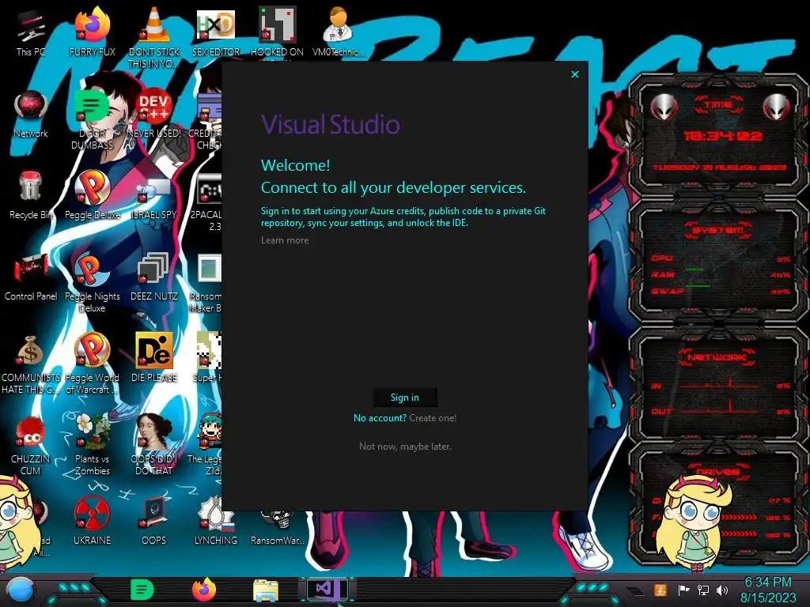This screenshot has width=810, height=607.
Task: Open the network status tray icon
Action: (x=703, y=590)
